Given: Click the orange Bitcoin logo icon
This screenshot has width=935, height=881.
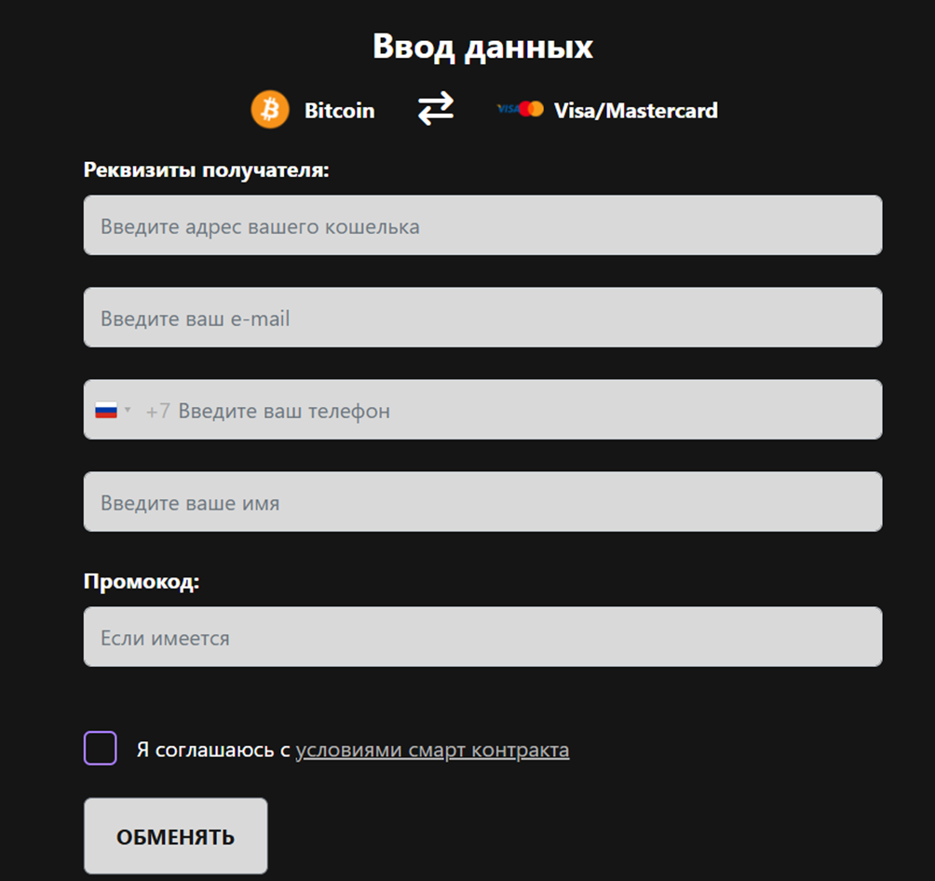Looking at the screenshot, I should pyautogui.click(x=270, y=110).
